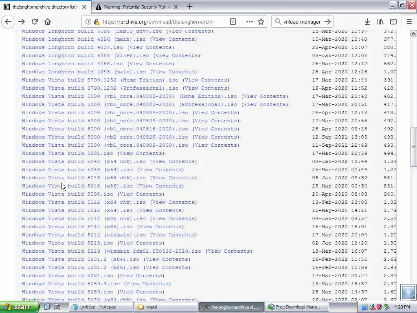417x313 pixels.
Task: View Contents of Vista build 5231.2 (x86).iso
Action: (x=167, y=267)
